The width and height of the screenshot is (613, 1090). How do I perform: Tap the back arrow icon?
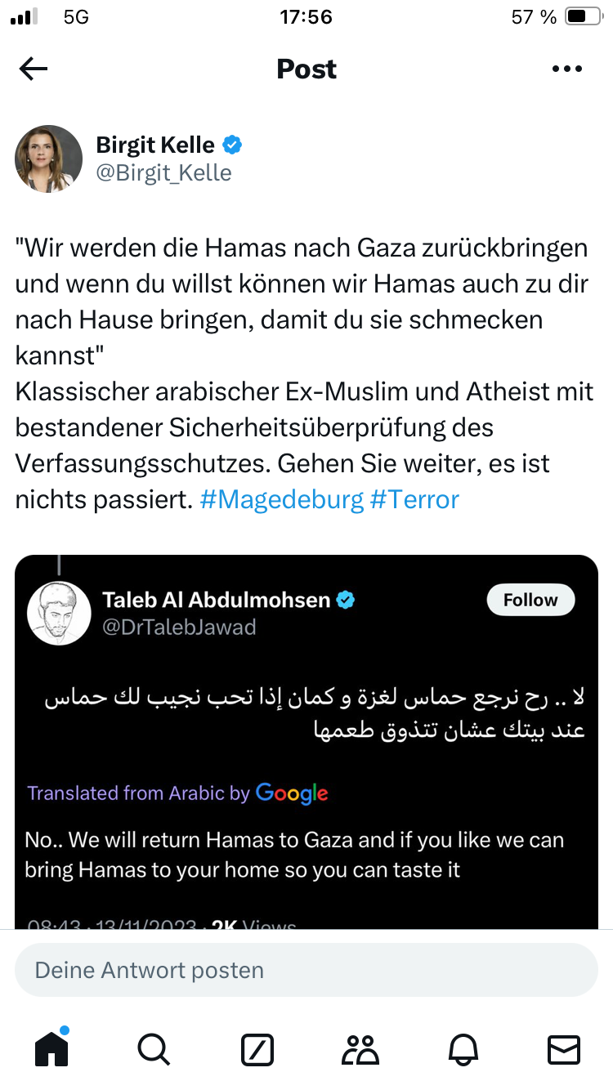(x=34, y=69)
